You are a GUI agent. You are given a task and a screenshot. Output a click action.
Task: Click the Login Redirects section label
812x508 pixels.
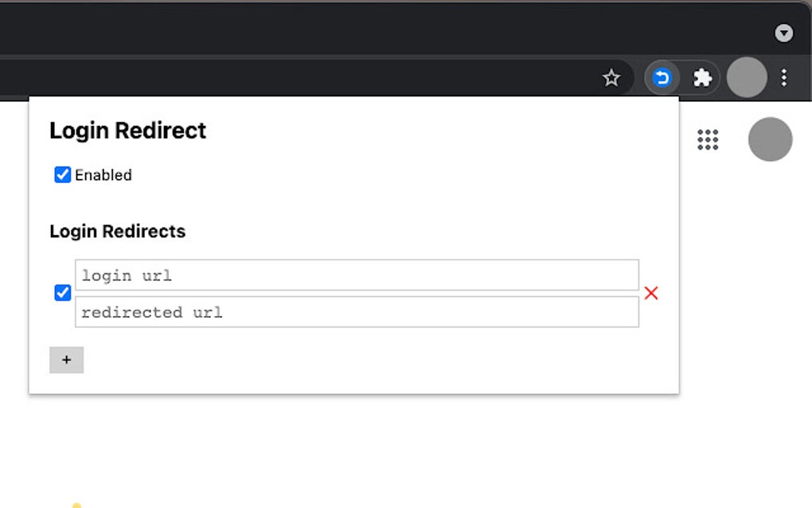117,231
